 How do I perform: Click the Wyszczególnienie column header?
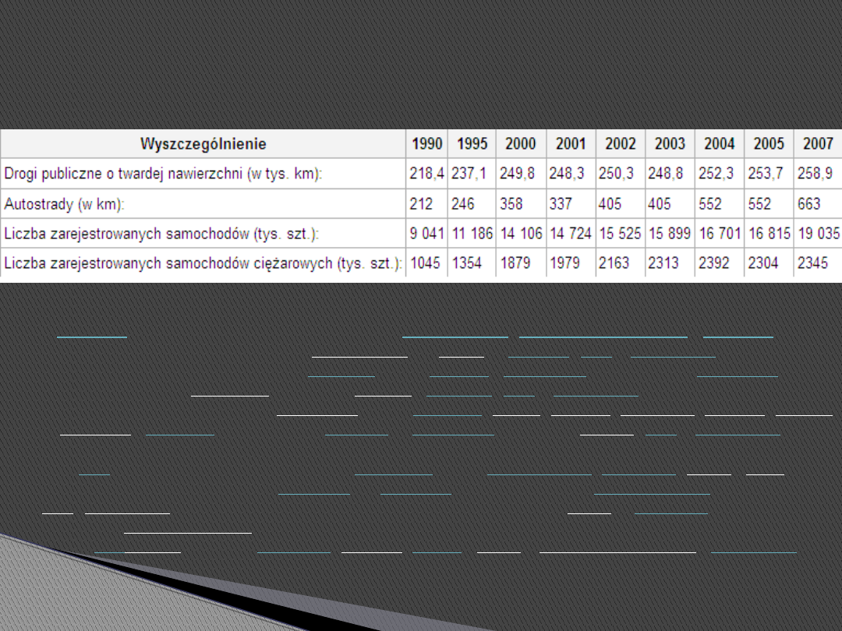tap(203, 144)
